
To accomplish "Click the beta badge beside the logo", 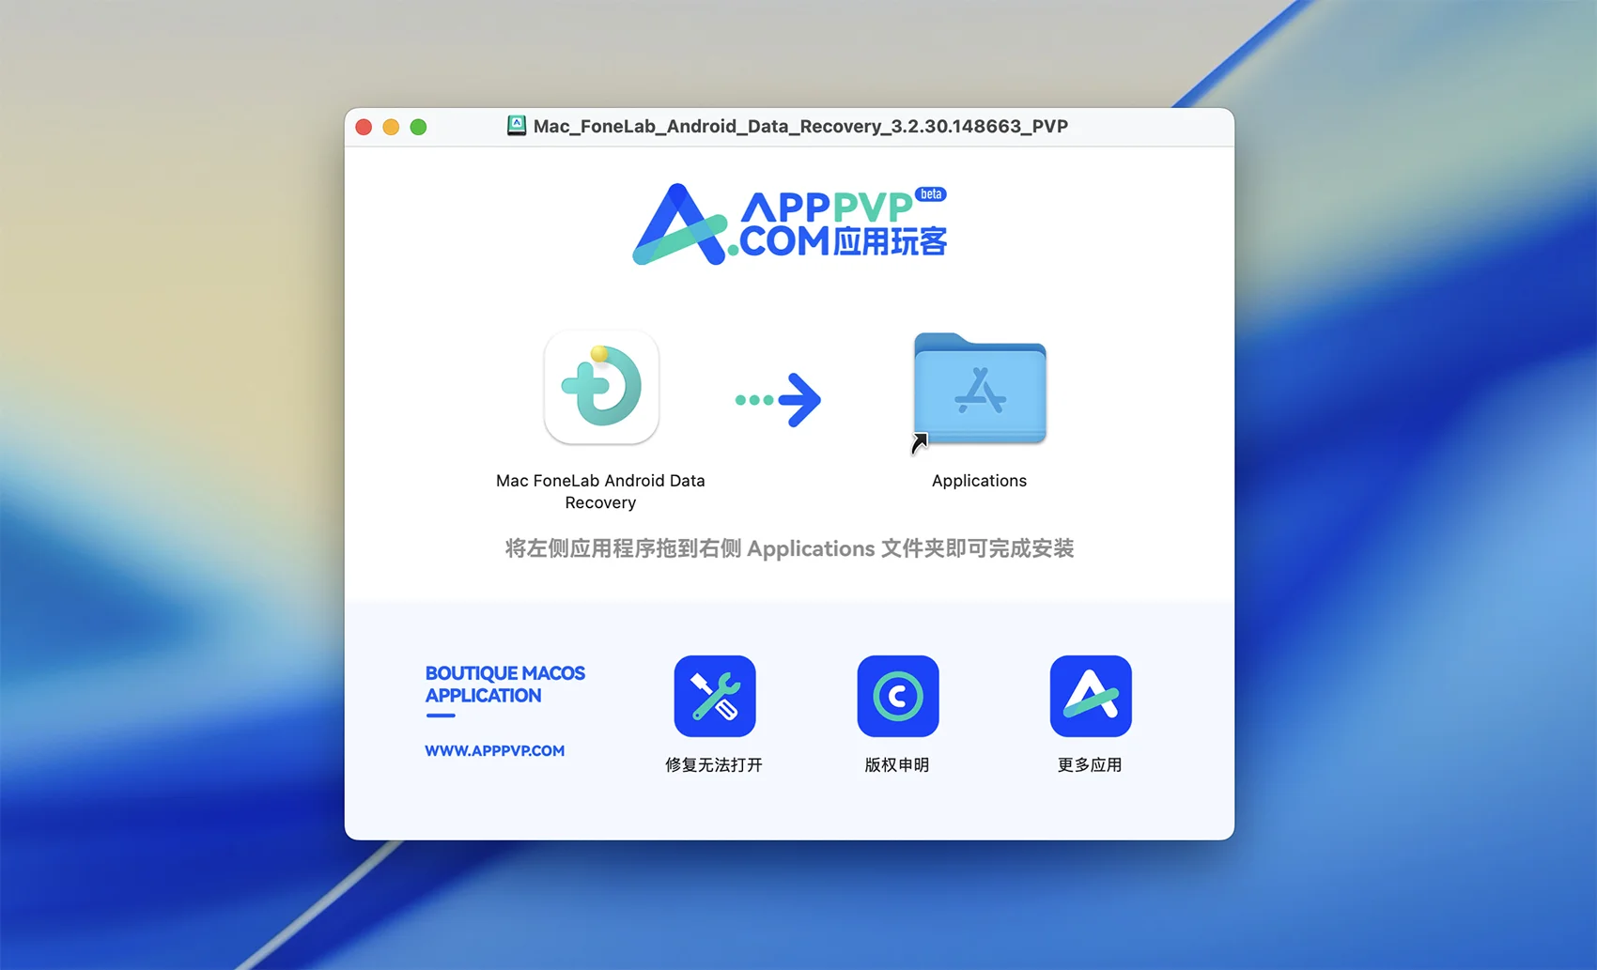I will point(931,194).
